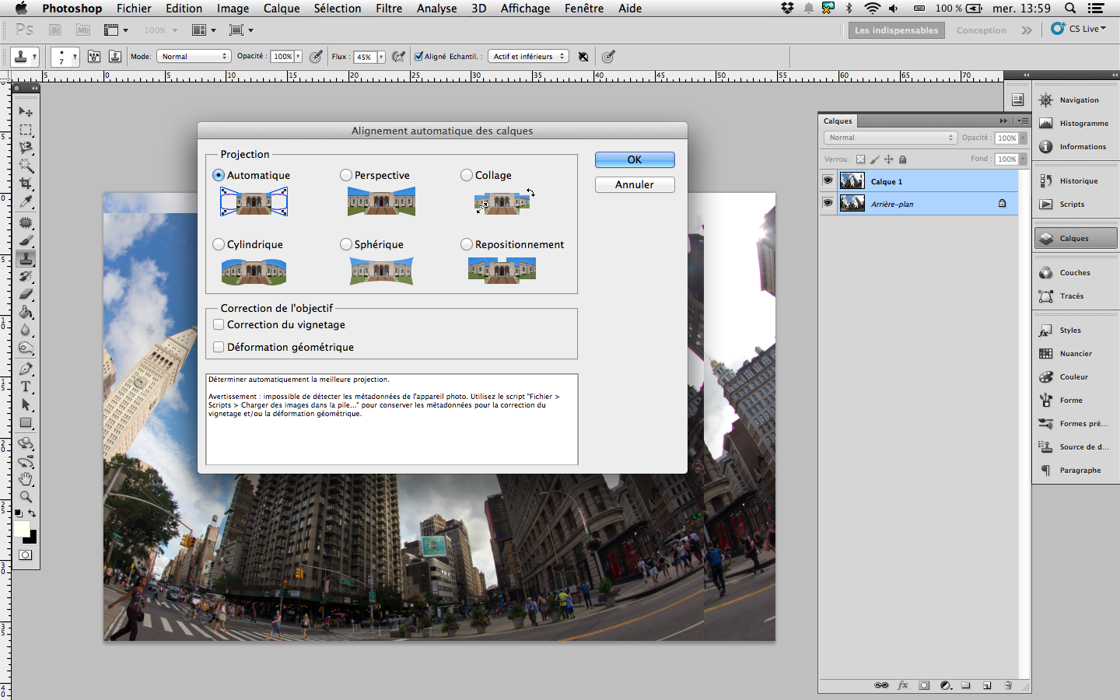Open the Opacité slider arrow in options bar
This screenshot has height=700, width=1120.
(x=298, y=57)
